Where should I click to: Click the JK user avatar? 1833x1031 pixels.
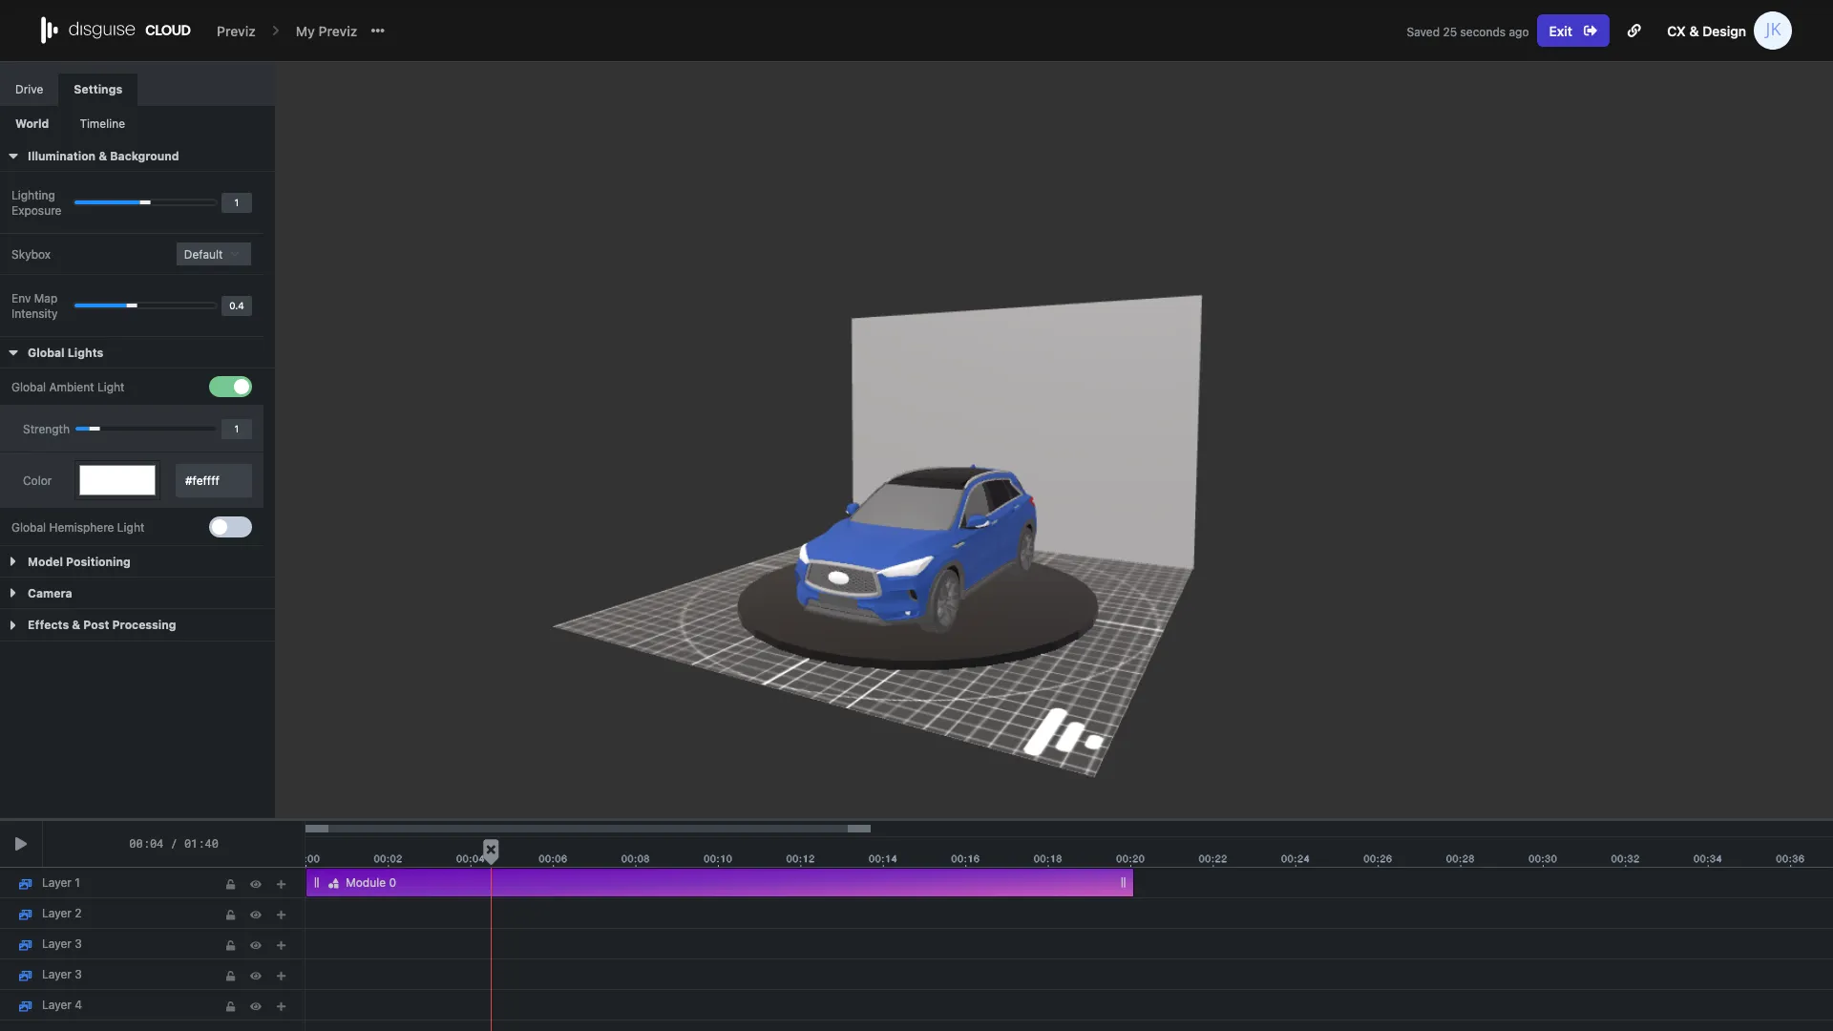point(1774,30)
